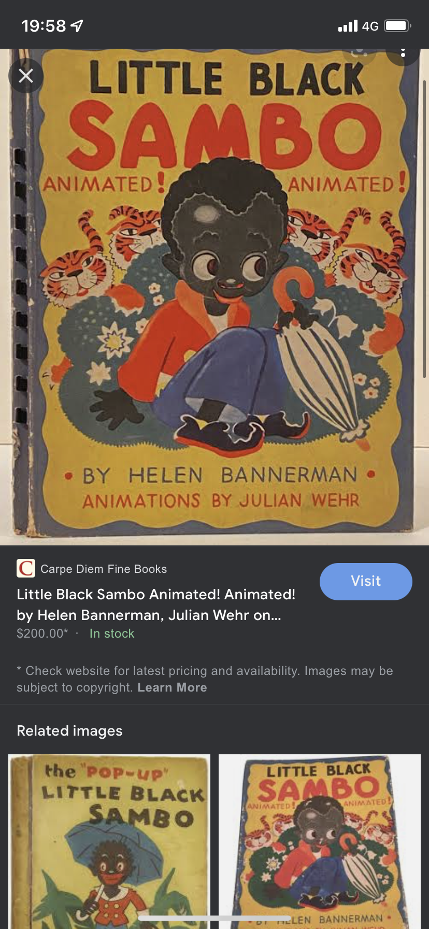The image size is (429, 929).
Task: Tap the partially hidden Lens search icon
Action: coord(359,54)
